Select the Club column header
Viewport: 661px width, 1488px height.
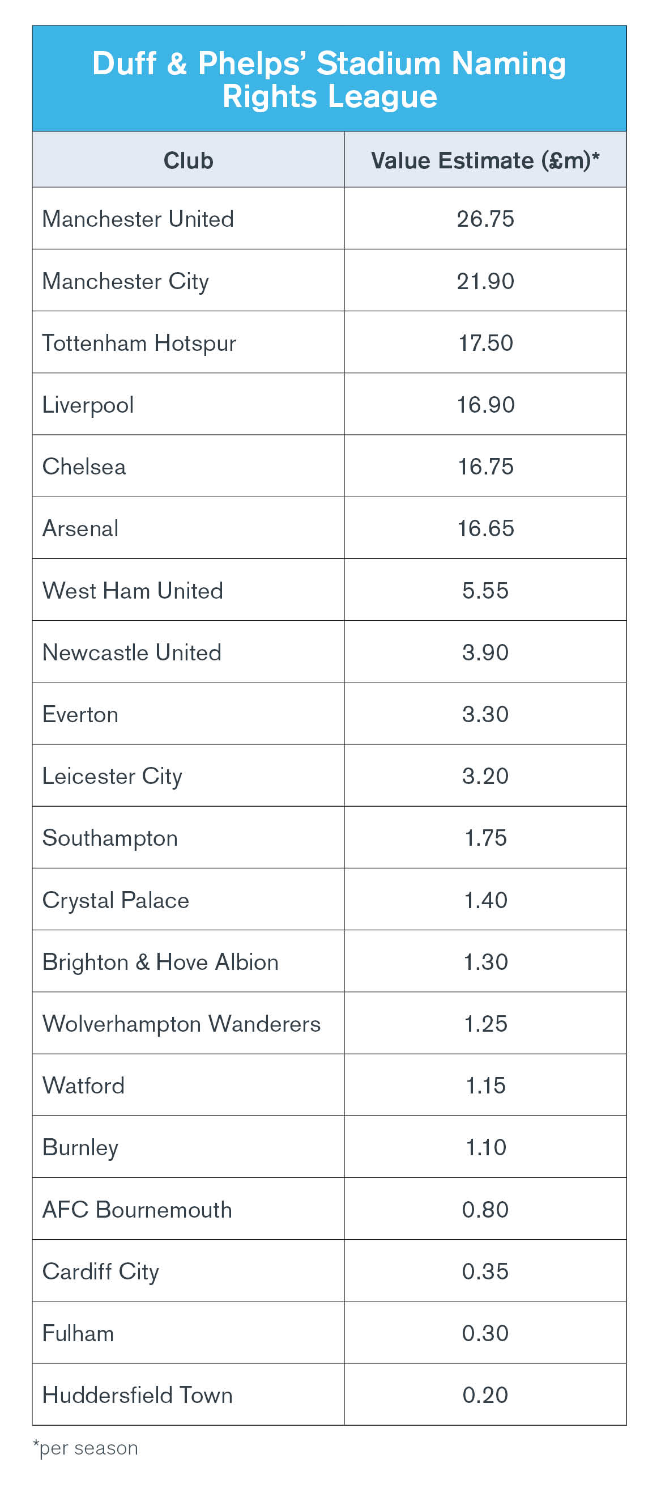(188, 160)
